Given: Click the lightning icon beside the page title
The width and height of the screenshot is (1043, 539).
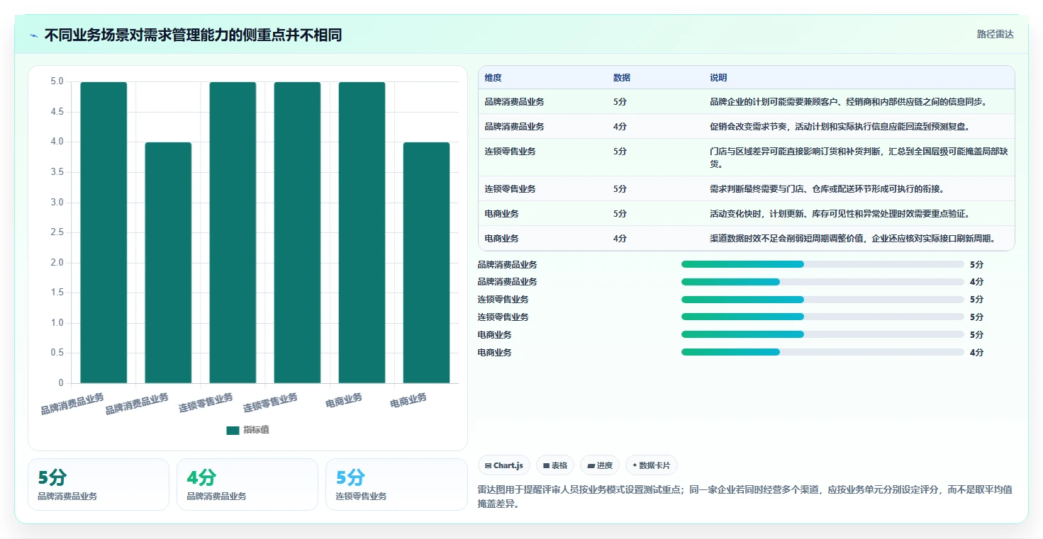Looking at the screenshot, I should [33, 35].
